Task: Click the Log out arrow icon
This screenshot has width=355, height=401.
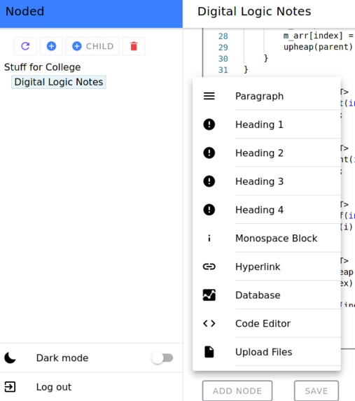Action: (x=11, y=387)
